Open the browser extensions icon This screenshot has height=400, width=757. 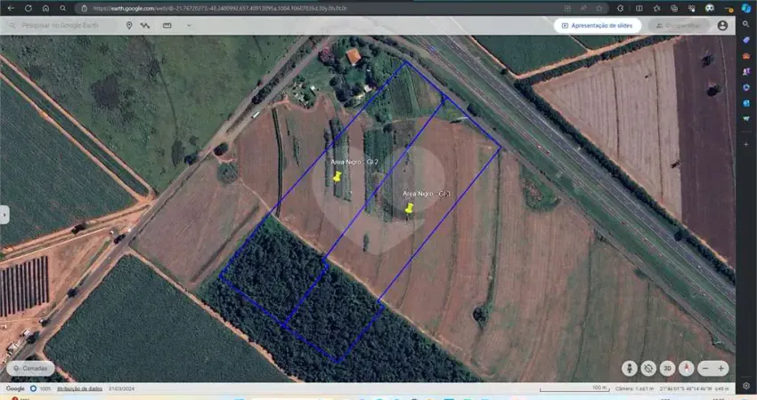click(621, 8)
